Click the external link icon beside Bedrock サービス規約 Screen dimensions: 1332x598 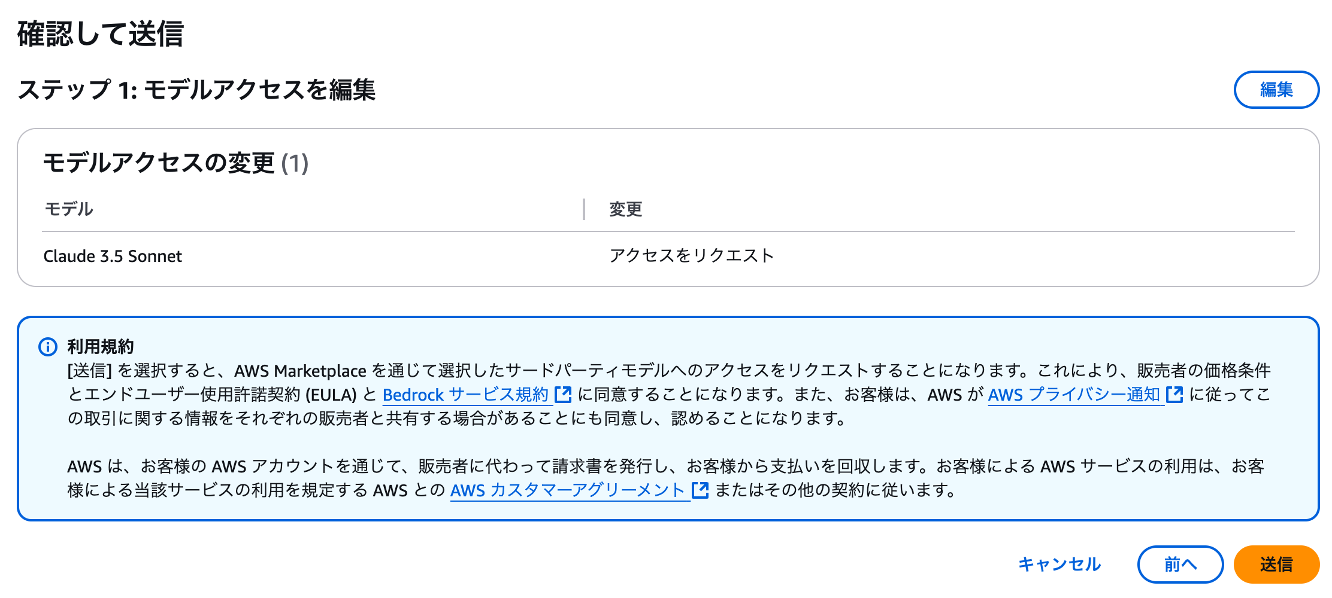point(562,395)
